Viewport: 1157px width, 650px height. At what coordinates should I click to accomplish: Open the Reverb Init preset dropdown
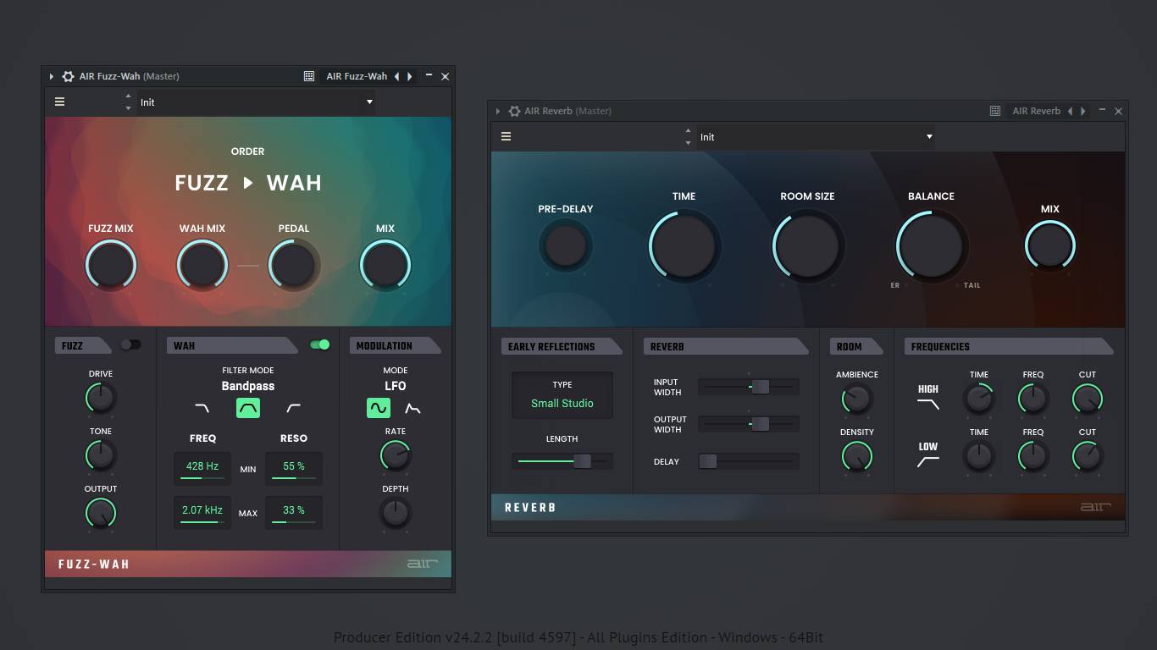[817, 137]
